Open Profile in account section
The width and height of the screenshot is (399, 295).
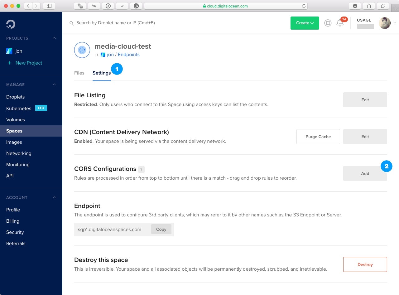pos(13,210)
